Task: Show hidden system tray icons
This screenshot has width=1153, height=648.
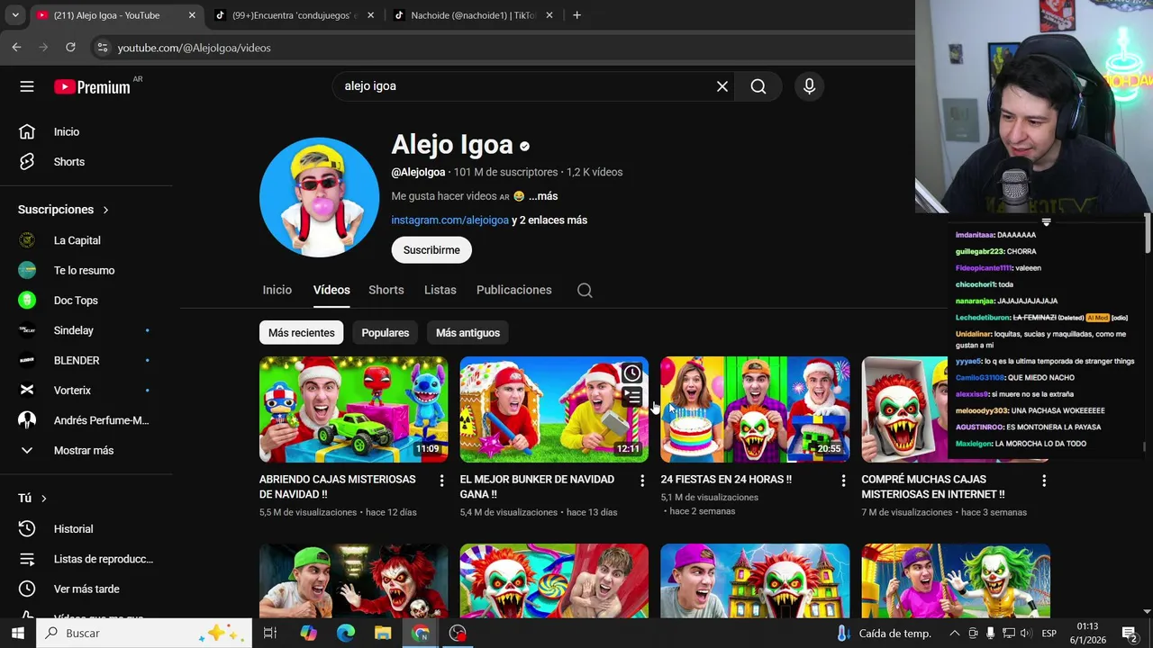Action: click(955, 633)
